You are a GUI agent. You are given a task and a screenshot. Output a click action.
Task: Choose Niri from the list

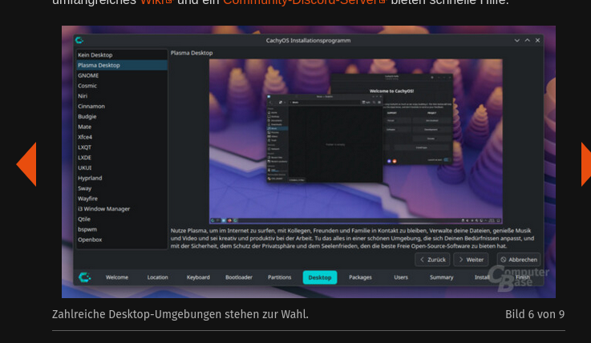[x=122, y=96]
